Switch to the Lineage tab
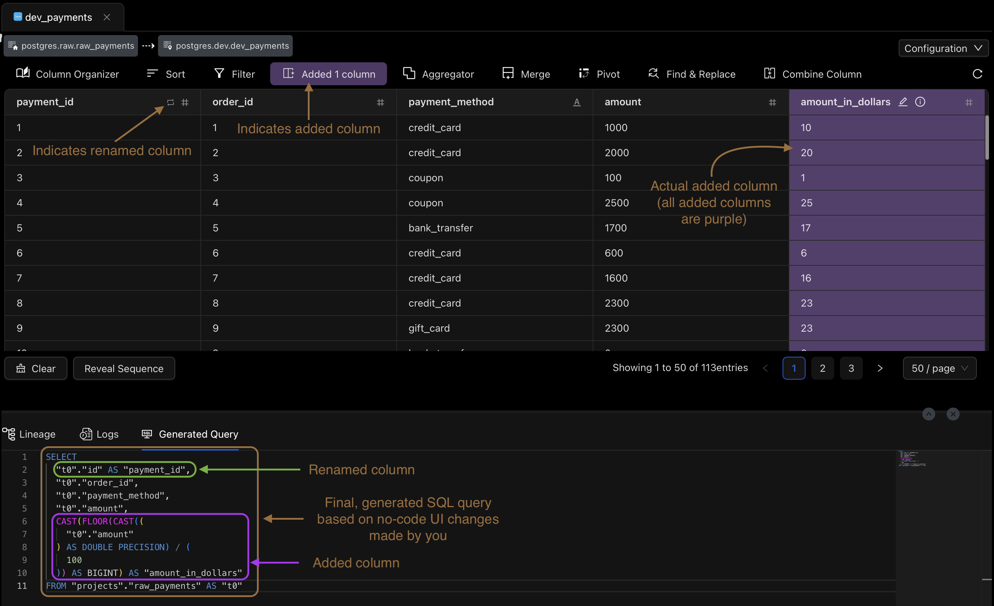 point(29,434)
